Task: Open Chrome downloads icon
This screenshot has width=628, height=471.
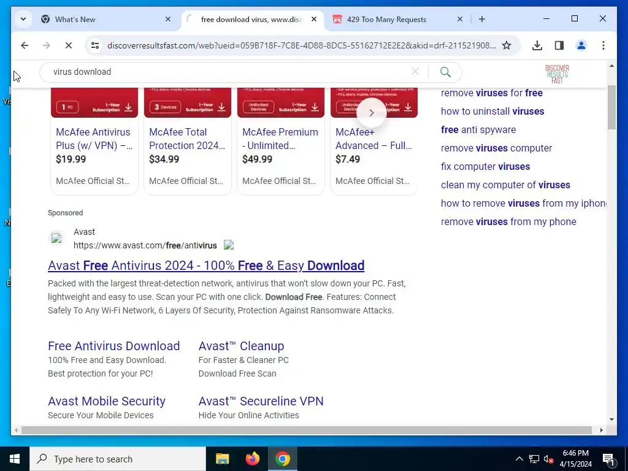Action: pyautogui.click(x=537, y=45)
